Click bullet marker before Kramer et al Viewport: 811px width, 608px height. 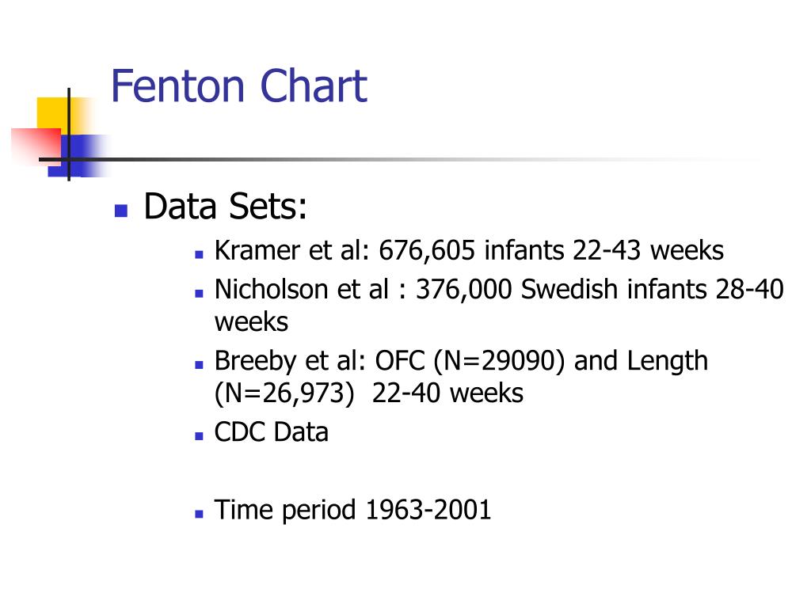[x=199, y=254]
